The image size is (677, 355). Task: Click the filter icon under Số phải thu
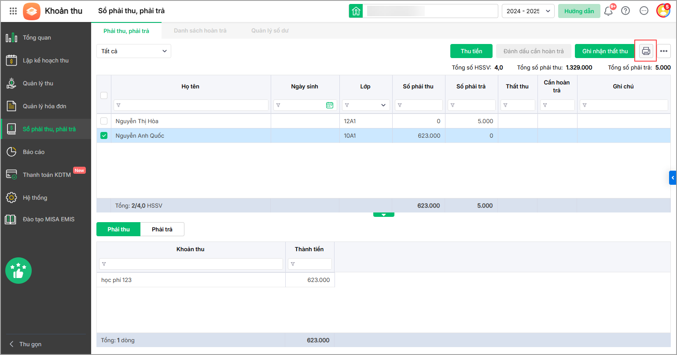[x=400, y=105]
